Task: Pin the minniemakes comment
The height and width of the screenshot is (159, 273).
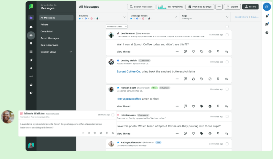Action: point(218,134)
